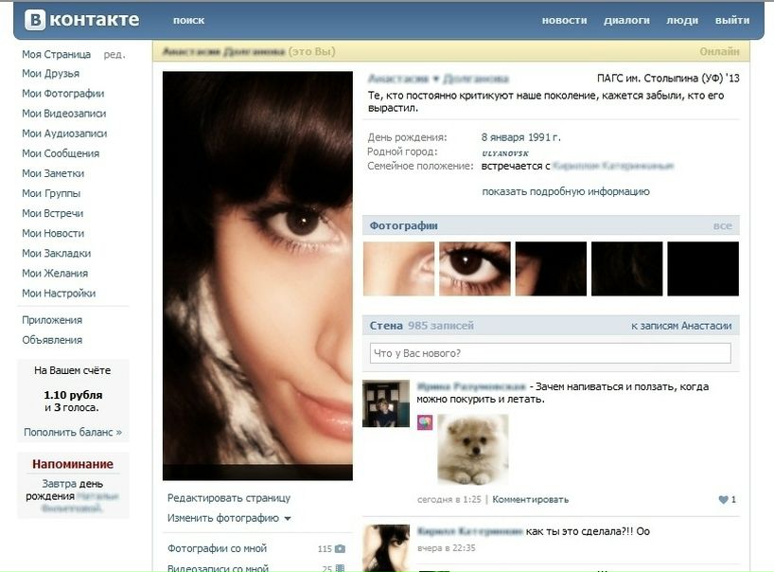This screenshot has width=774, height=572.
Task: Click the camera icon beside Фотографии со мной
Action: 340,548
